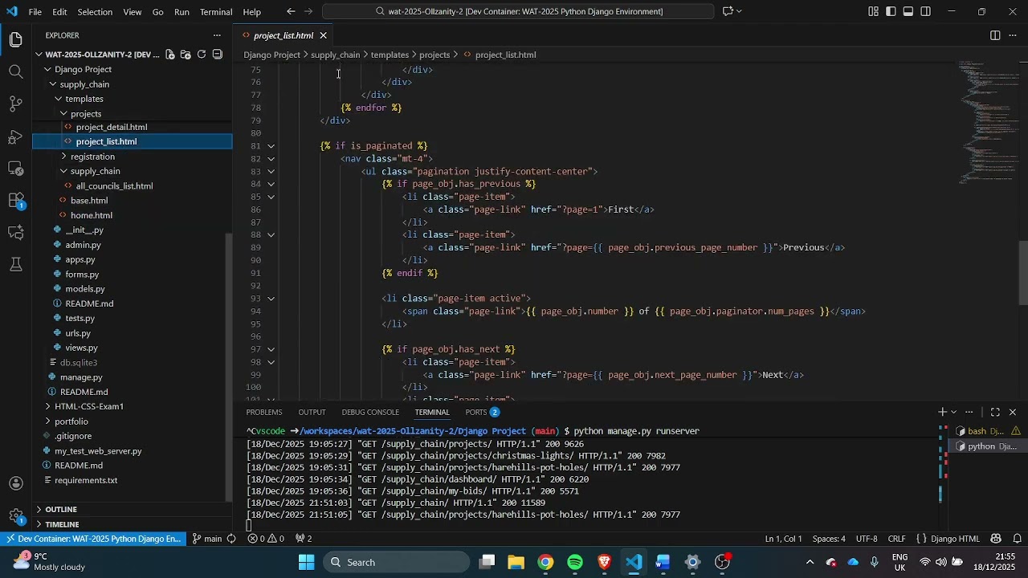Click the command center search box
This screenshot has width=1028, height=578.
518,11
